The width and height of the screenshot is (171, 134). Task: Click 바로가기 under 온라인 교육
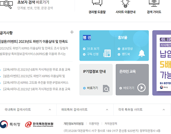(129, 88)
